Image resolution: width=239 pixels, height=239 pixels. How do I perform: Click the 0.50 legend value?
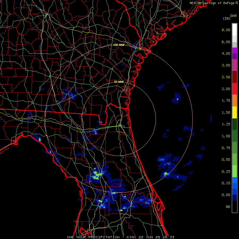pyautogui.click(x=226, y=160)
